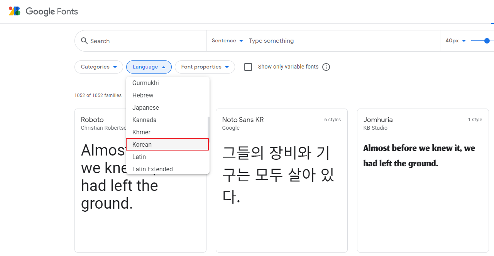Viewport: 494px width, 256px height.
Task: Toggle Show only variable fonts checkbox
Action: (x=248, y=67)
